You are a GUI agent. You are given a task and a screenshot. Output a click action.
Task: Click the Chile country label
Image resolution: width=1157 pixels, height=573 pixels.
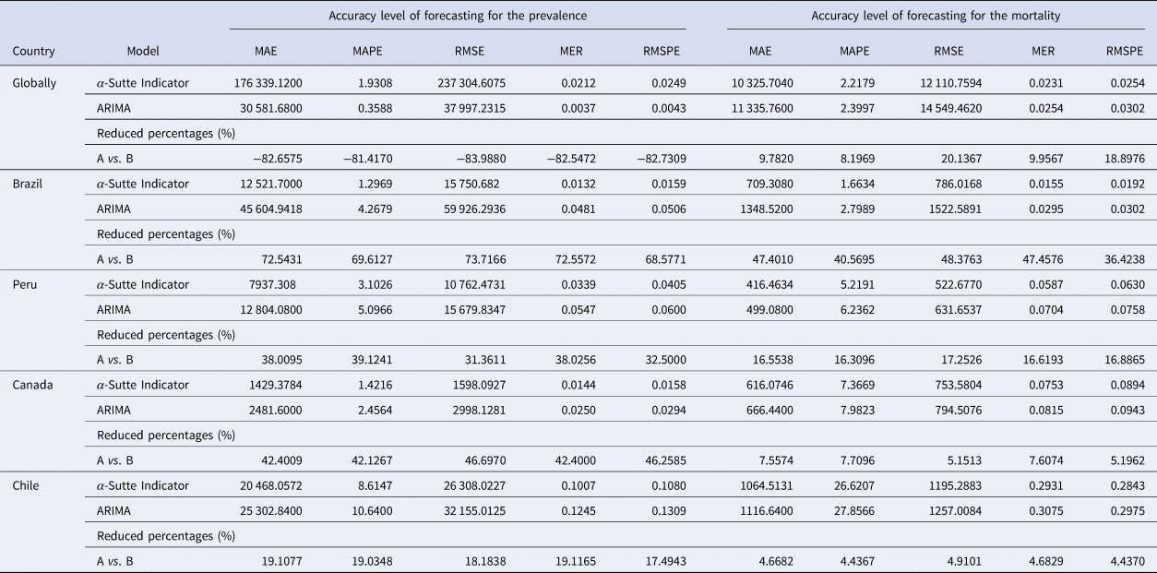27,485
